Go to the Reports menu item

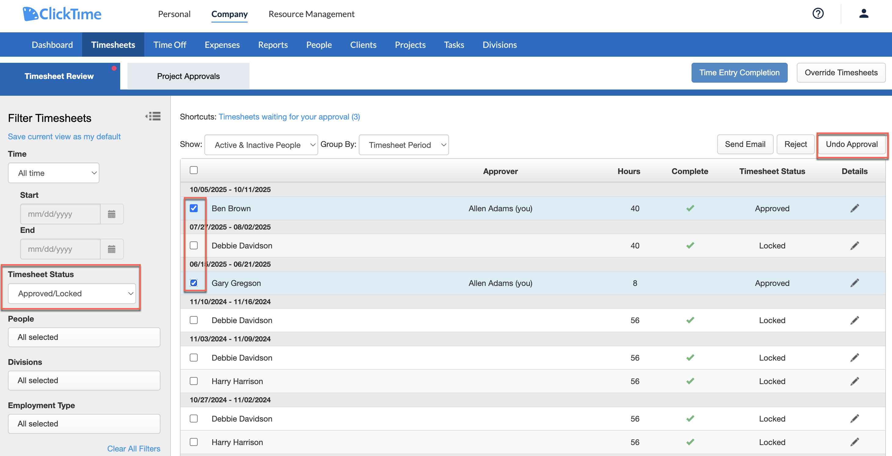pos(273,45)
